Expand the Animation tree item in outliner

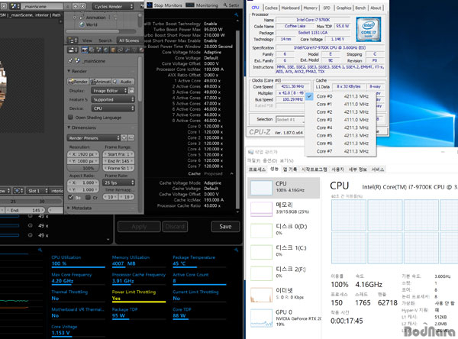(x=75, y=18)
